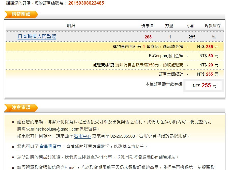231x170 pixels.
Task: Click the arrow icon beside 商品總金額
Action: [x=187, y=47]
